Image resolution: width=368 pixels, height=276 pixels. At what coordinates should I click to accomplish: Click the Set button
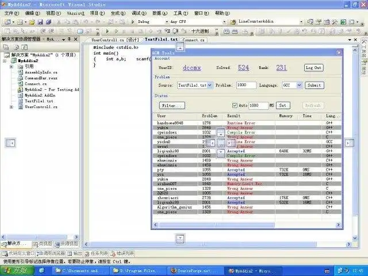coord(283,106)
